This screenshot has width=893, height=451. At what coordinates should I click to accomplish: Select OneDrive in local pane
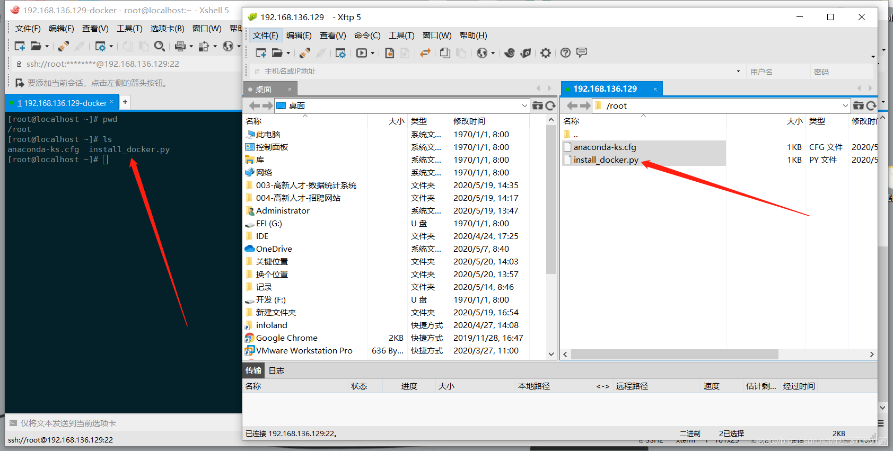tap(274, 249)
